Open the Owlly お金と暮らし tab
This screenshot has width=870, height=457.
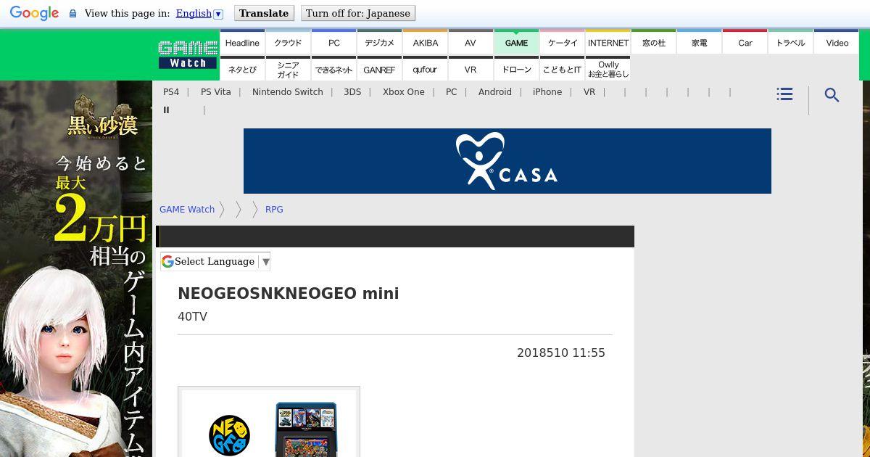(608, 70)
